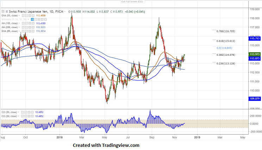Expand the MA (100, close) dropdown arrow
262x150 pixels.
tap(19, 23)
